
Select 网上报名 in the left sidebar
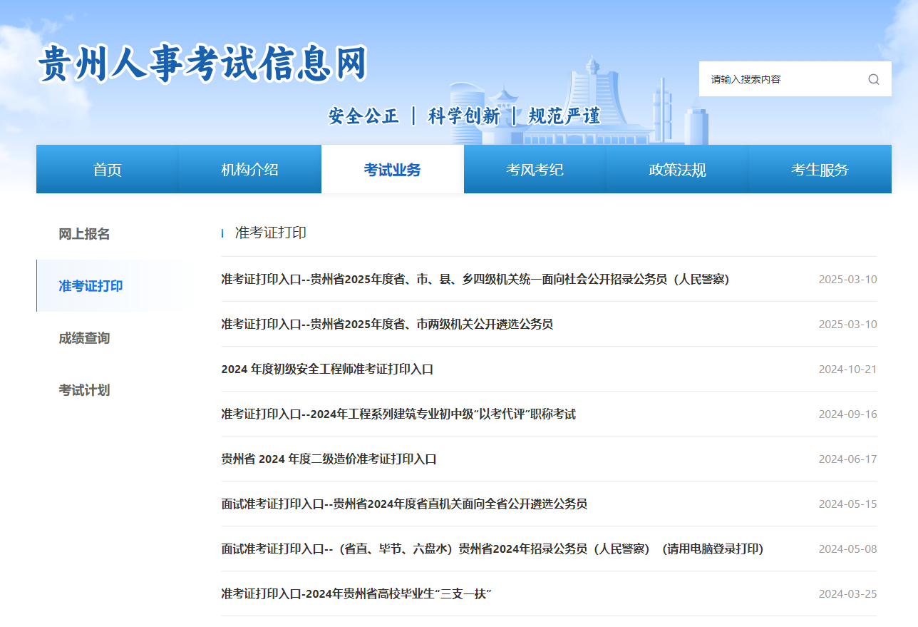point(84,234)
